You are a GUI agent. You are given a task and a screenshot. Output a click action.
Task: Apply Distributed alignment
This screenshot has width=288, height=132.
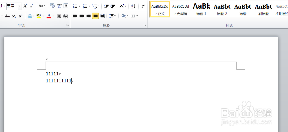click(102, 16)
